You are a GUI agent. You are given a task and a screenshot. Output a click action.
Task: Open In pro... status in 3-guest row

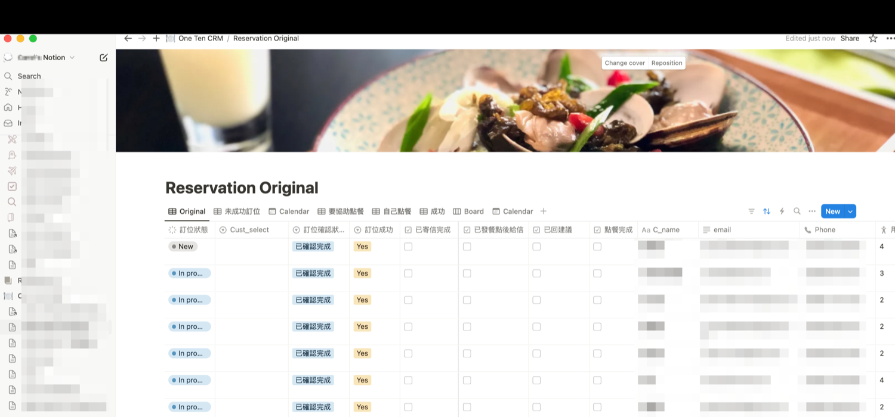pos(190,273)
